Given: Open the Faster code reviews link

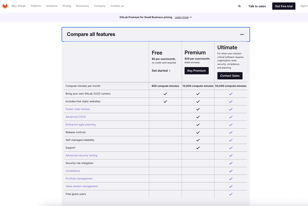Looking at the screenshot, I should pos(78,109).
